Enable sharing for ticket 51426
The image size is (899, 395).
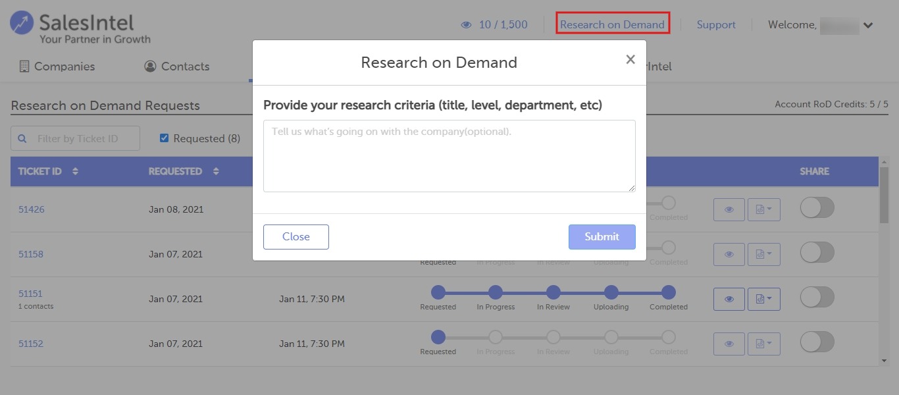pyautogui.click(x=817, y=208)
